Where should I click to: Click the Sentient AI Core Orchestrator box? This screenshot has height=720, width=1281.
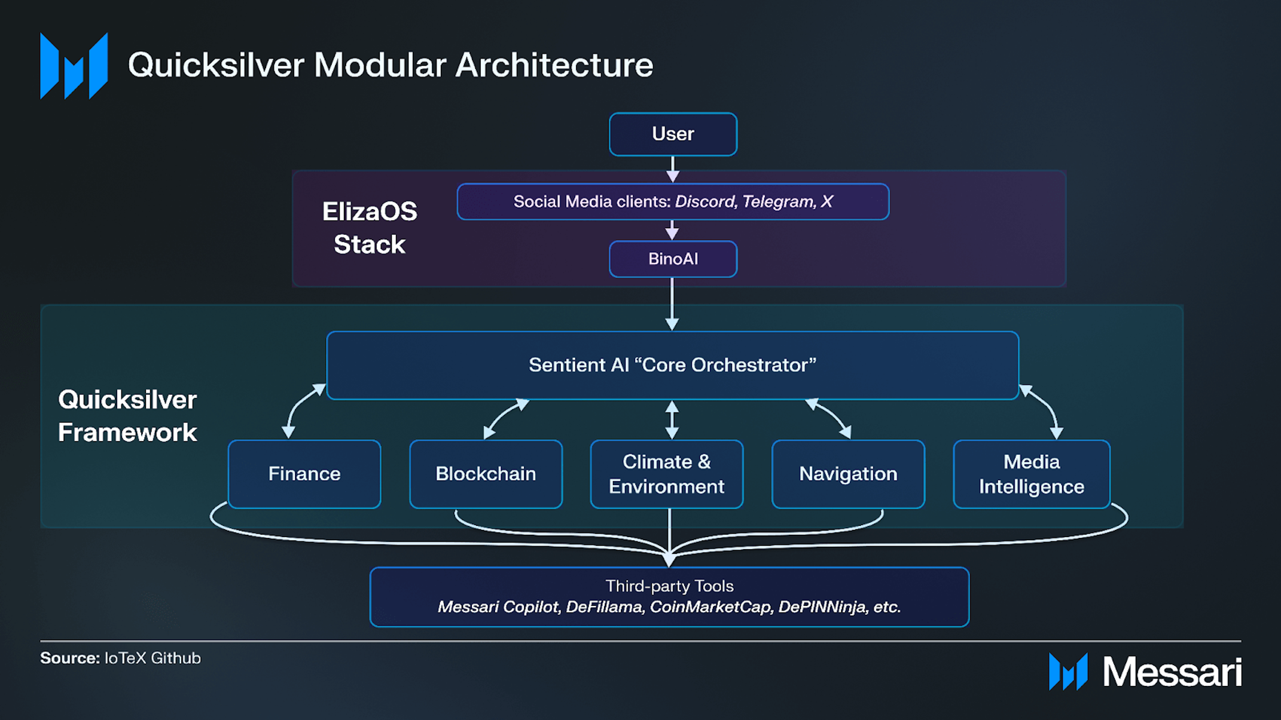pos(673,365)
